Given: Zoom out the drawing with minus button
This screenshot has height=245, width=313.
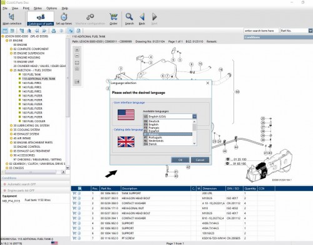Looking at the screenshot, I should [77, 56].
